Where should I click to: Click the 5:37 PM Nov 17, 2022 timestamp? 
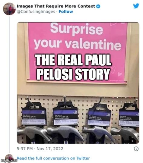pos(40,149)
